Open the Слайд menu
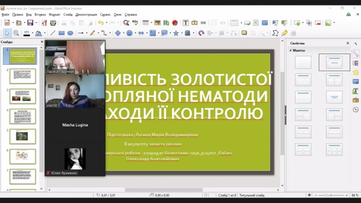The width and height of the screenshot is (361, 203). (x=68, y=15)
